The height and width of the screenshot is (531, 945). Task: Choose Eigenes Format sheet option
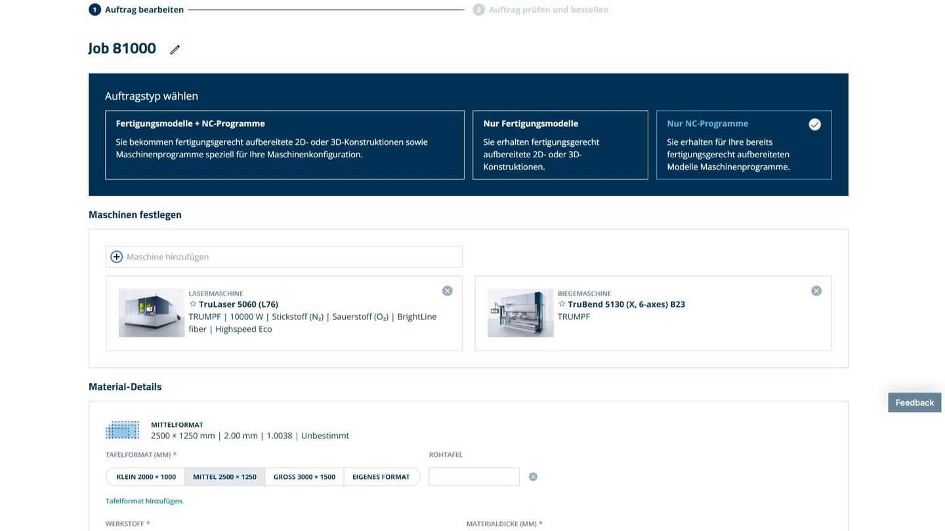point(381,477)
